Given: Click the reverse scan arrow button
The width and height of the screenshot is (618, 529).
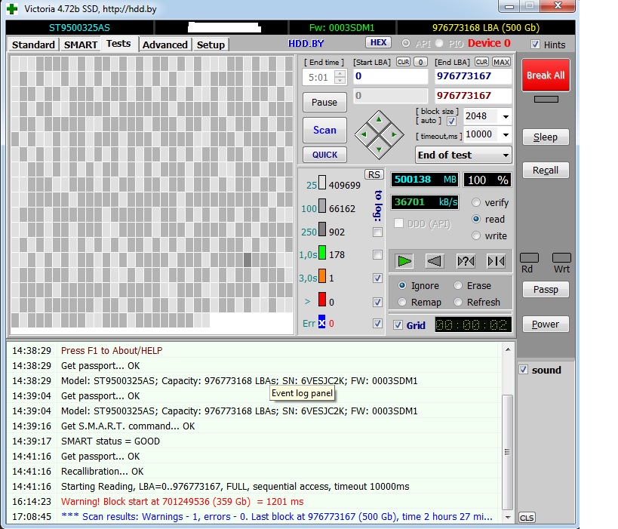Looking at the screenshot, I should point(435,261).
